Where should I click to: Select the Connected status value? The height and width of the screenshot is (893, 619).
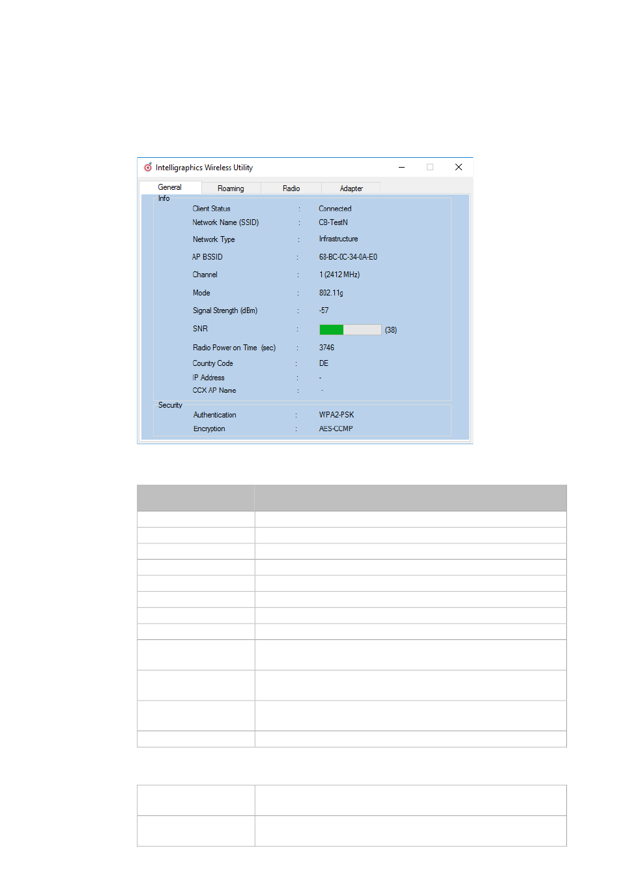(335, 209)
